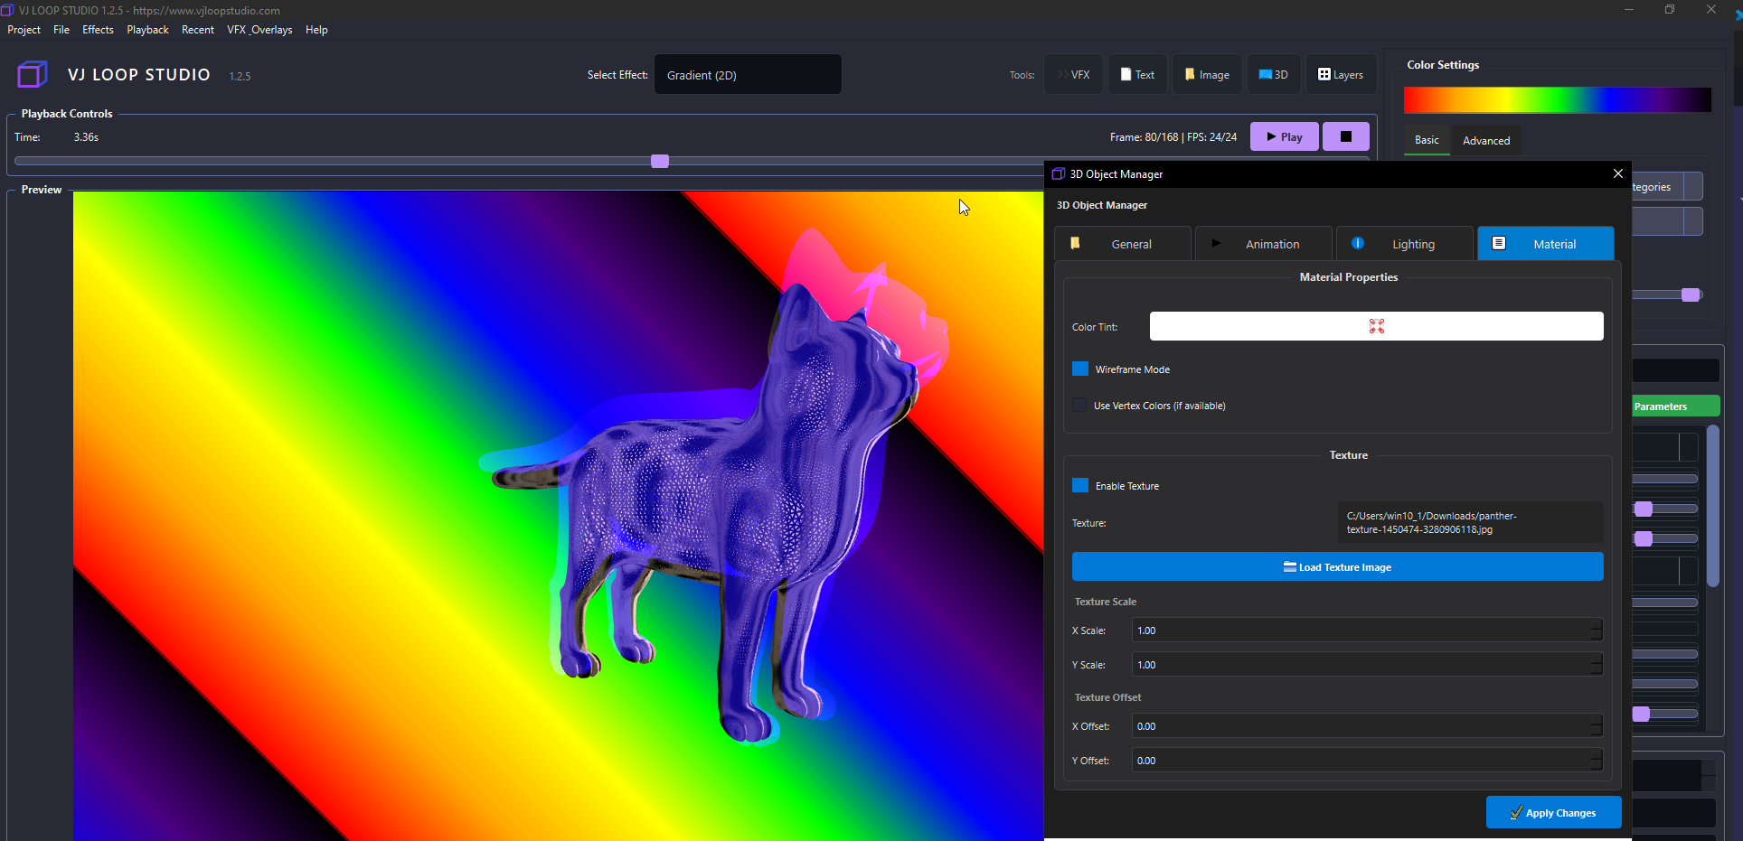Open the Text tool
The height and width of the screenshot is (841, 1743).
tap(1137, 75)
